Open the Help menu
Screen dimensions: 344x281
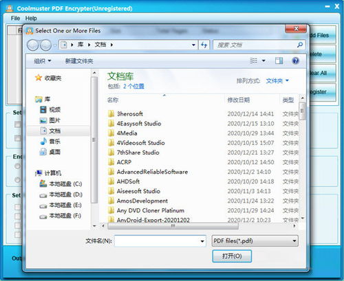31,19
